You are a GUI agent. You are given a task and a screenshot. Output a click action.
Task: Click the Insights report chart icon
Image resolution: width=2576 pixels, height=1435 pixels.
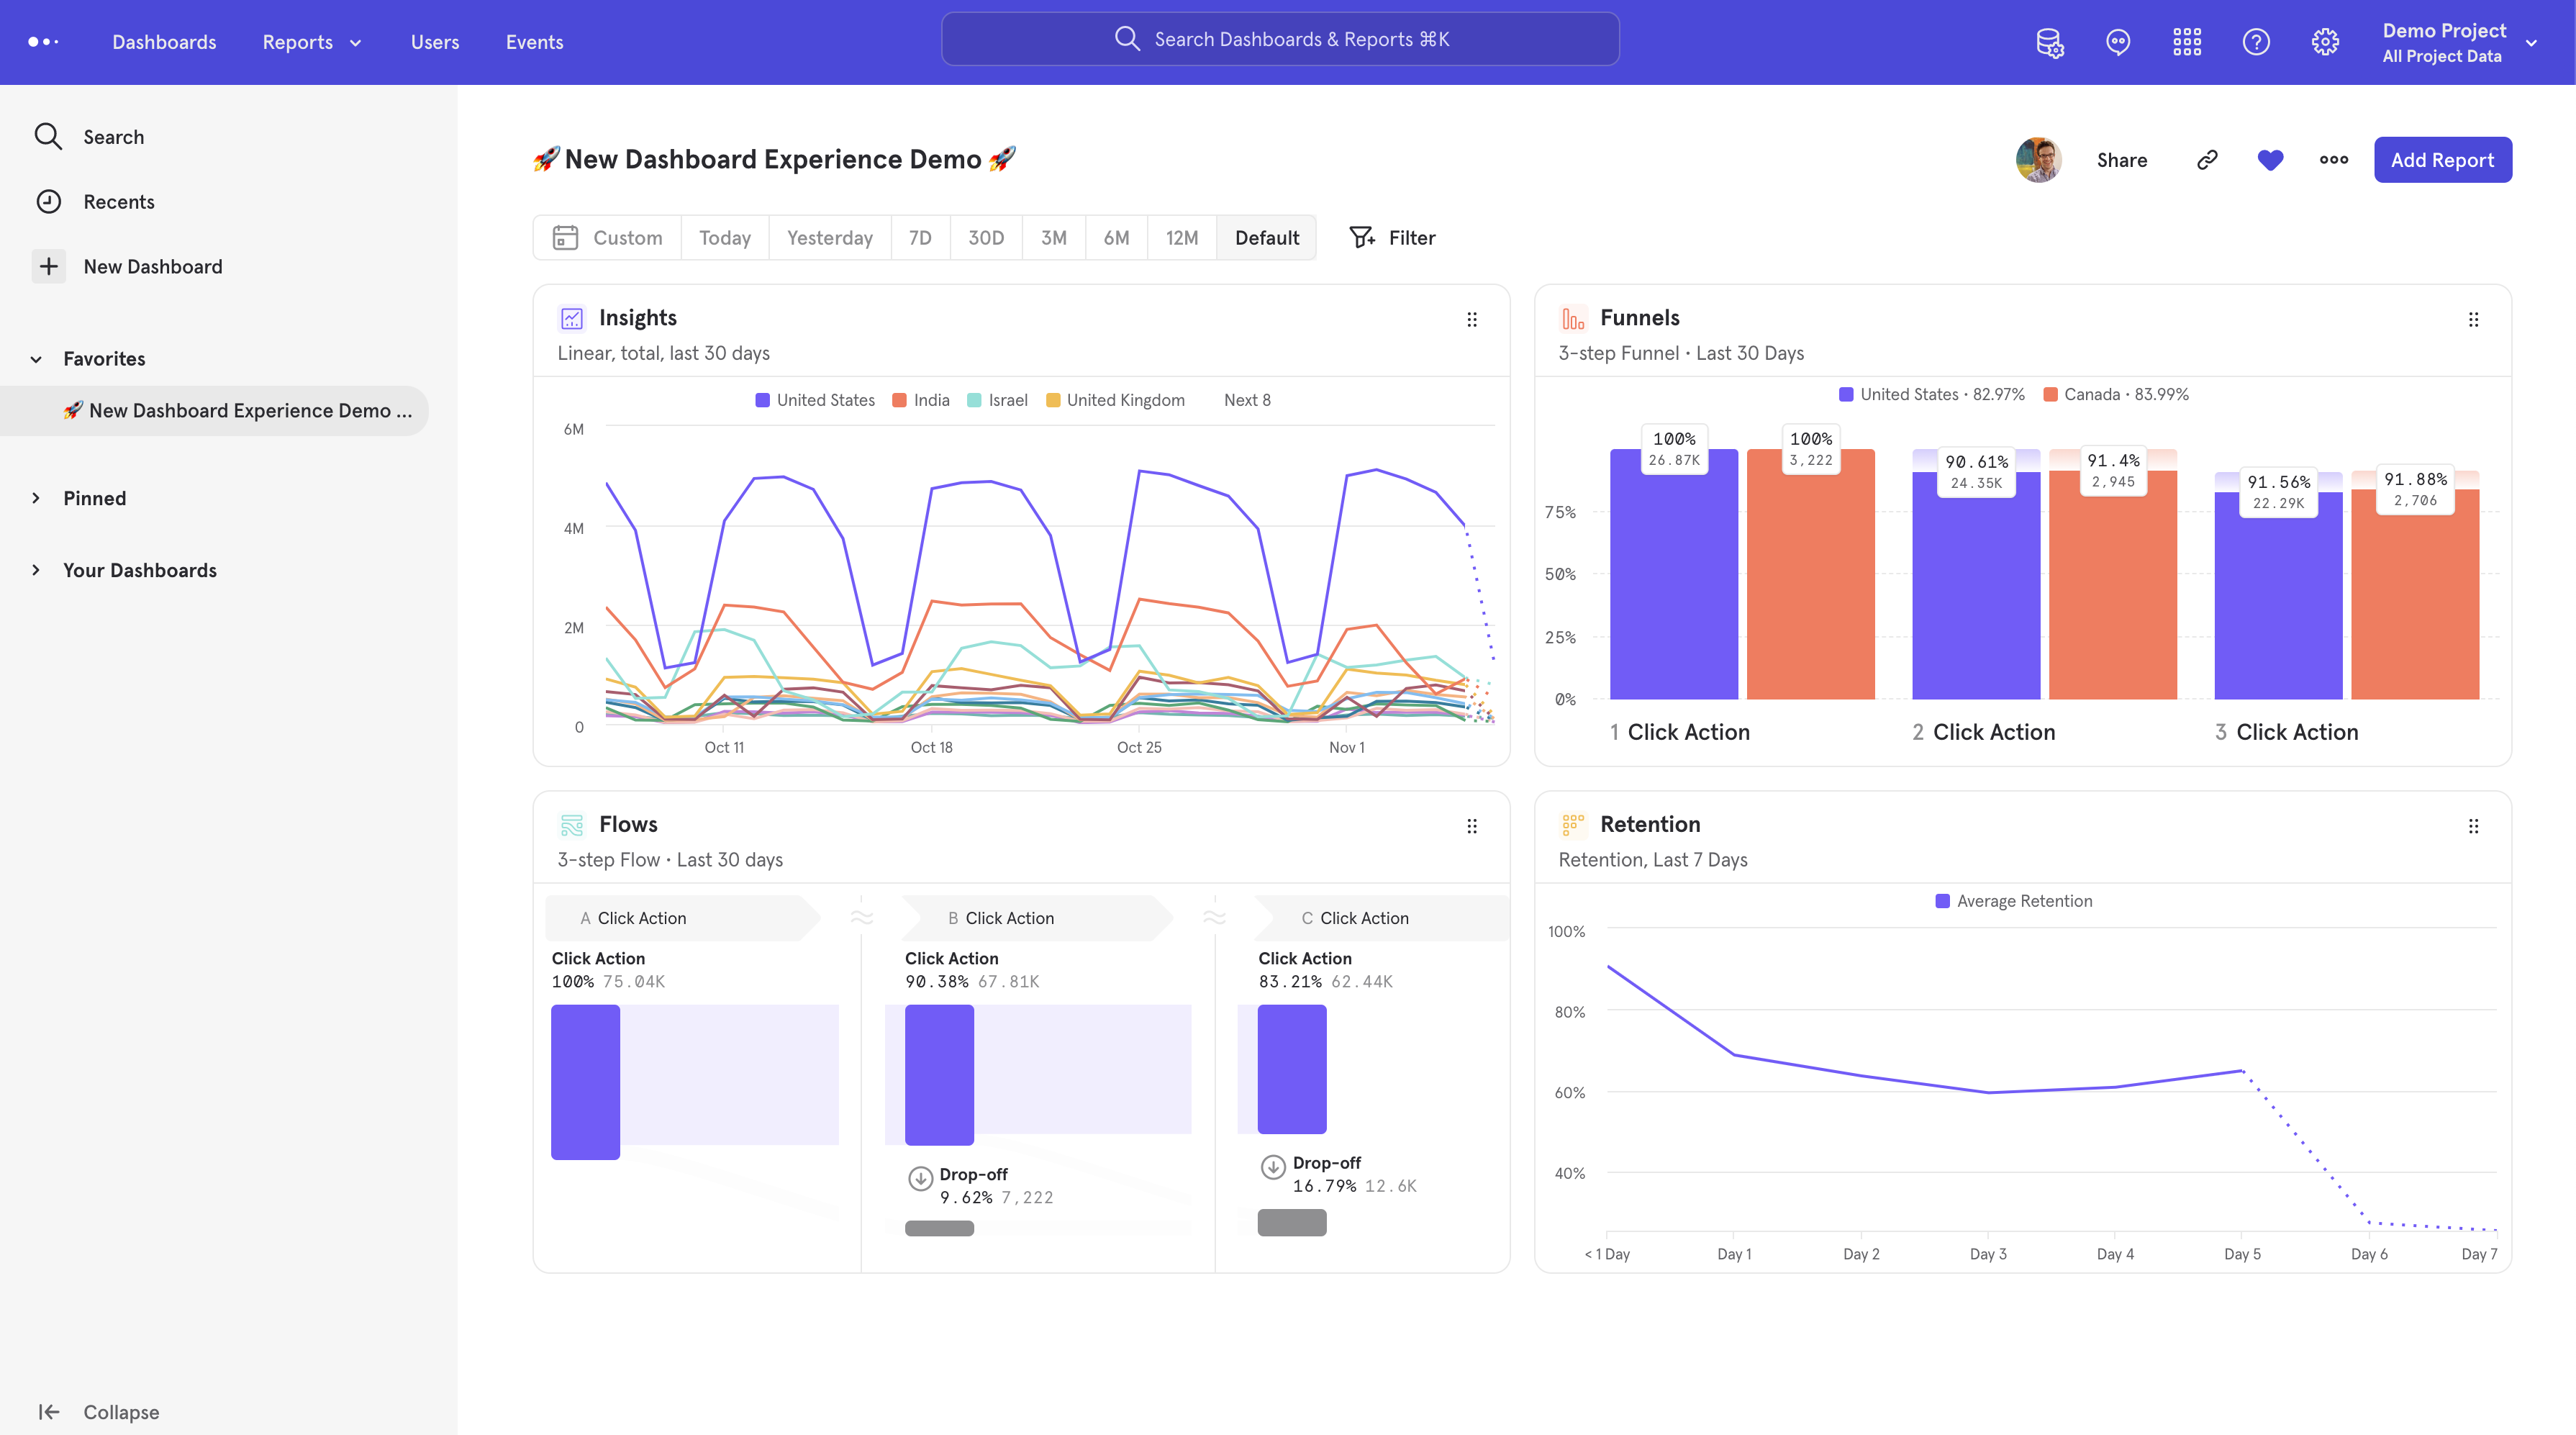[x=572, y=319]
